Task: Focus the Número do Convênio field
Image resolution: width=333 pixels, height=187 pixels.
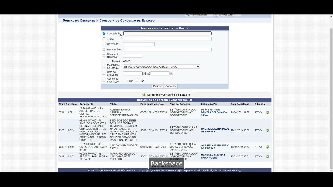Action: (x=132, y=56)
